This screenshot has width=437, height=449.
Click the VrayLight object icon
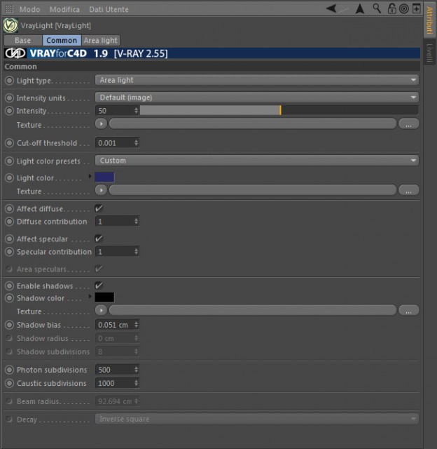click(x=11, y=25)
